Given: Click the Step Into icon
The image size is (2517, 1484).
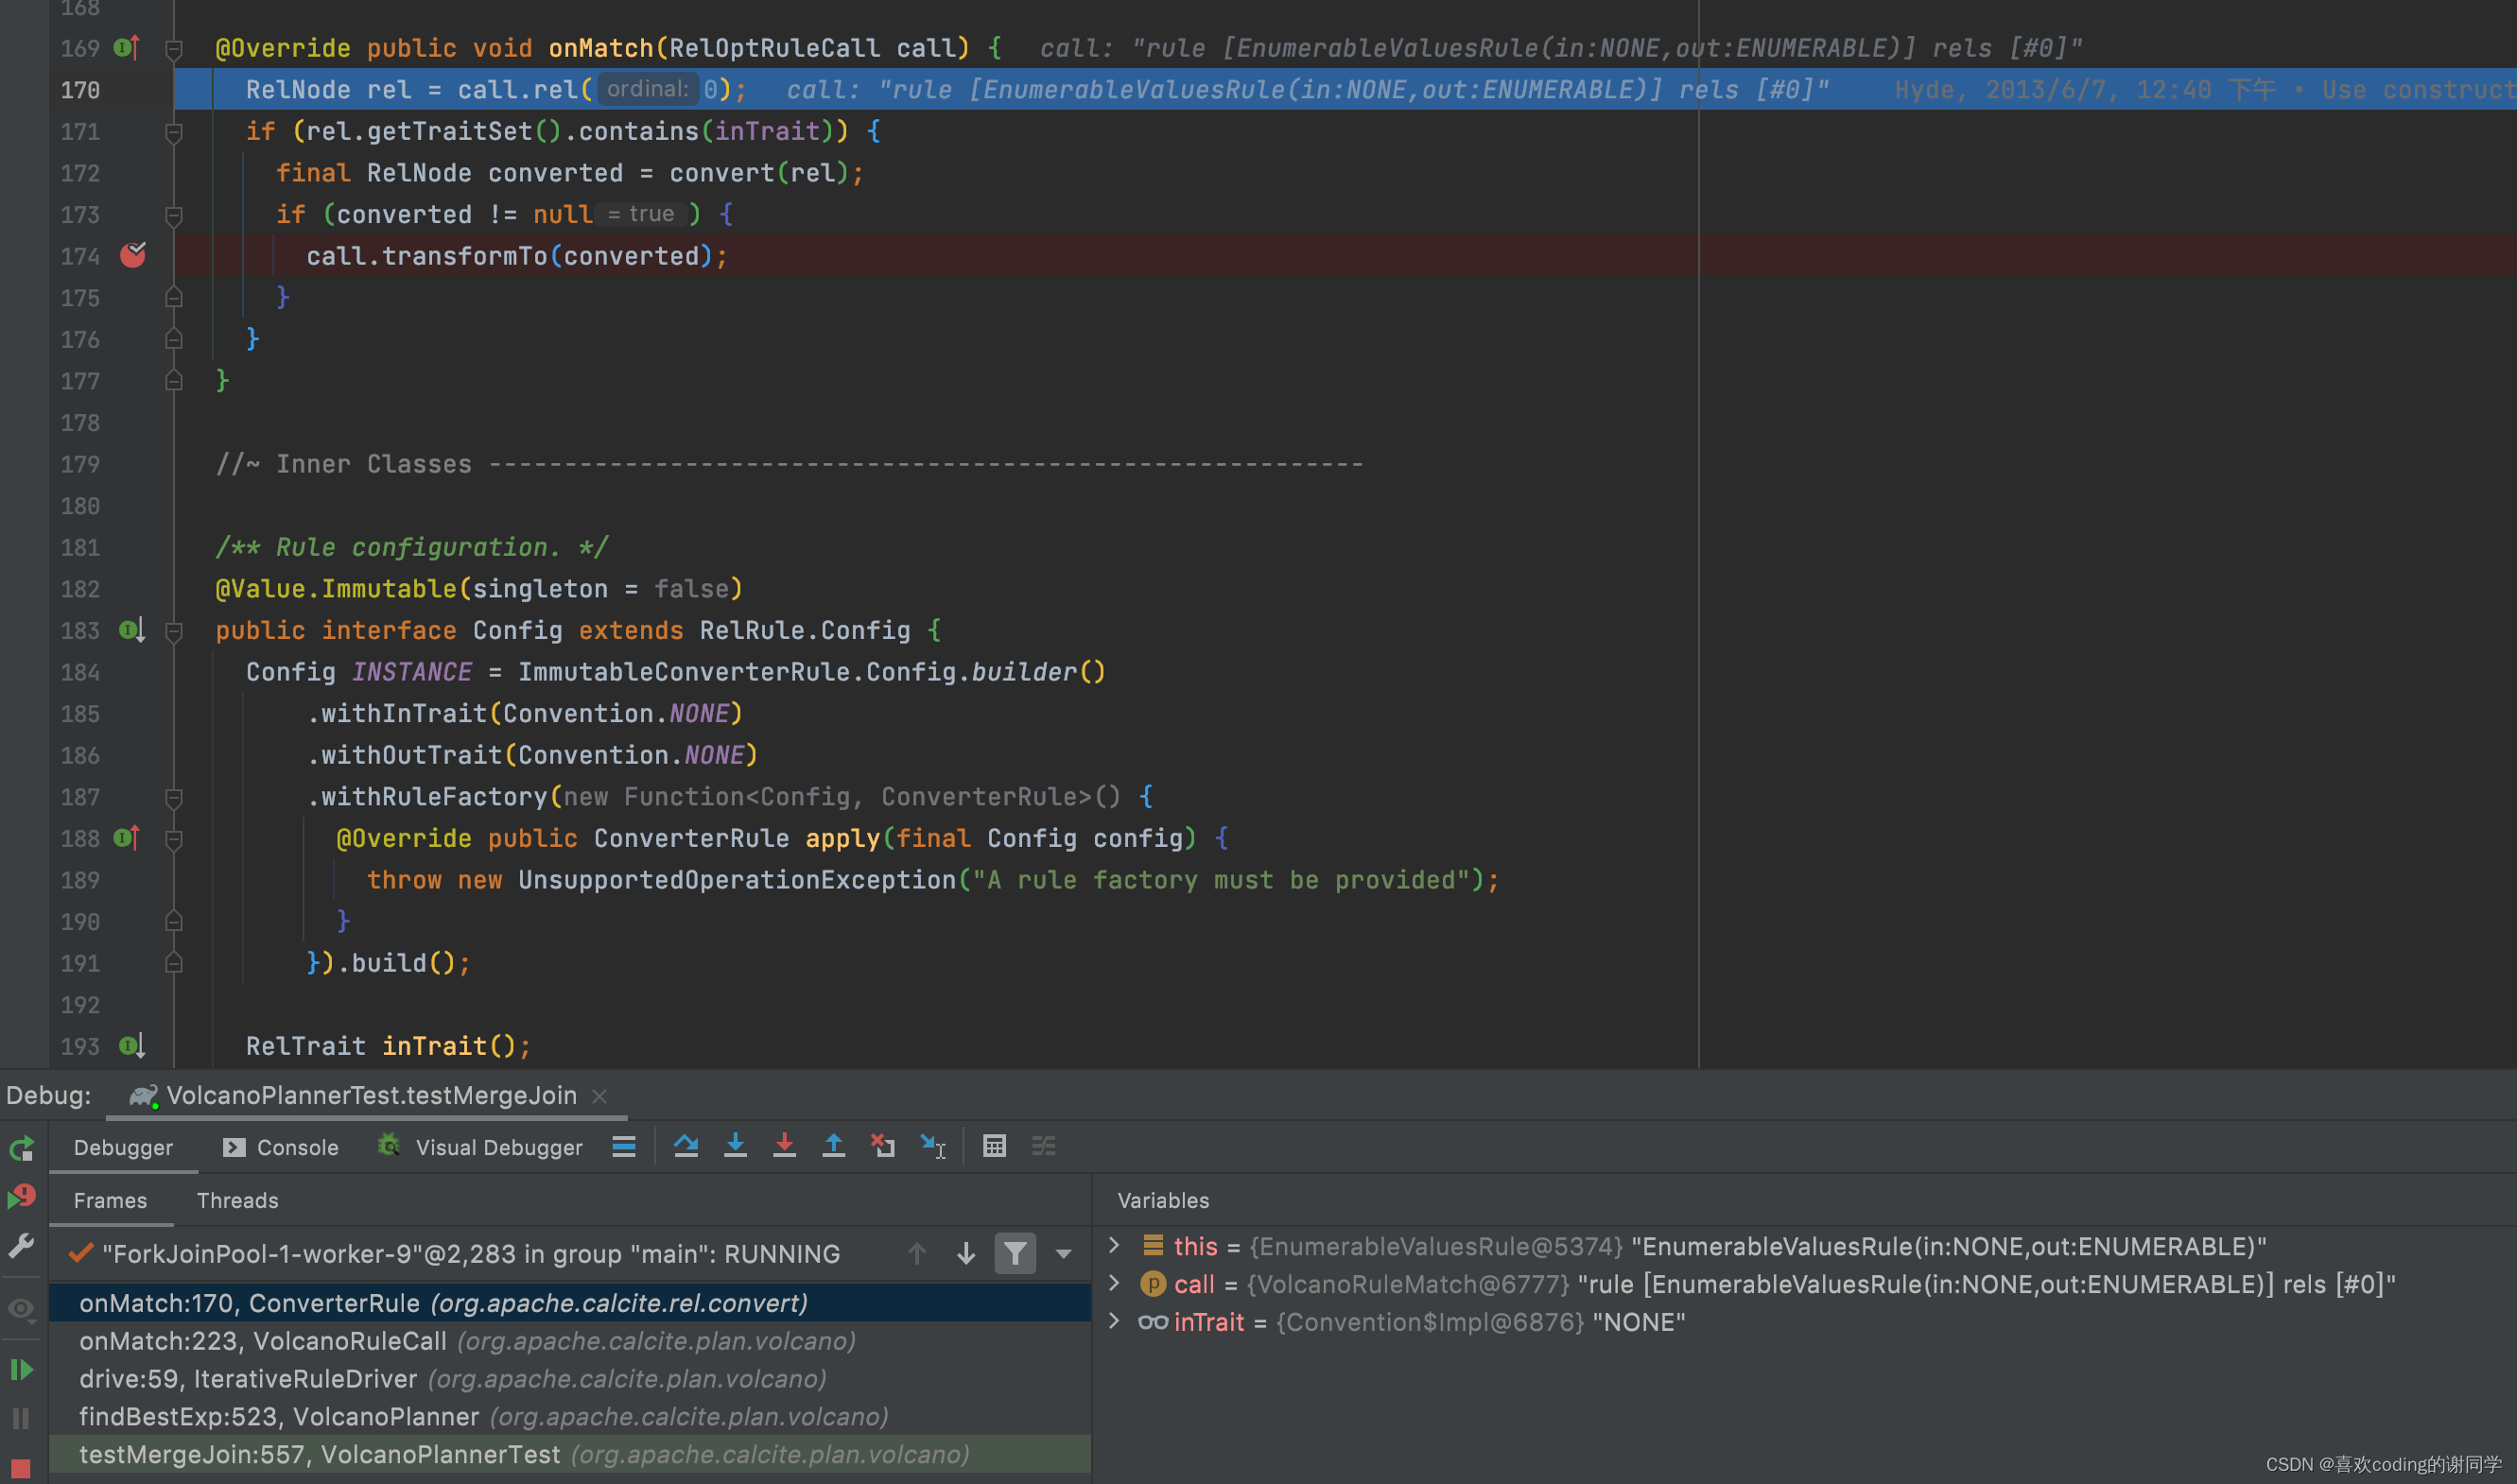Looking at the screenshot, I should point(735,1146).
